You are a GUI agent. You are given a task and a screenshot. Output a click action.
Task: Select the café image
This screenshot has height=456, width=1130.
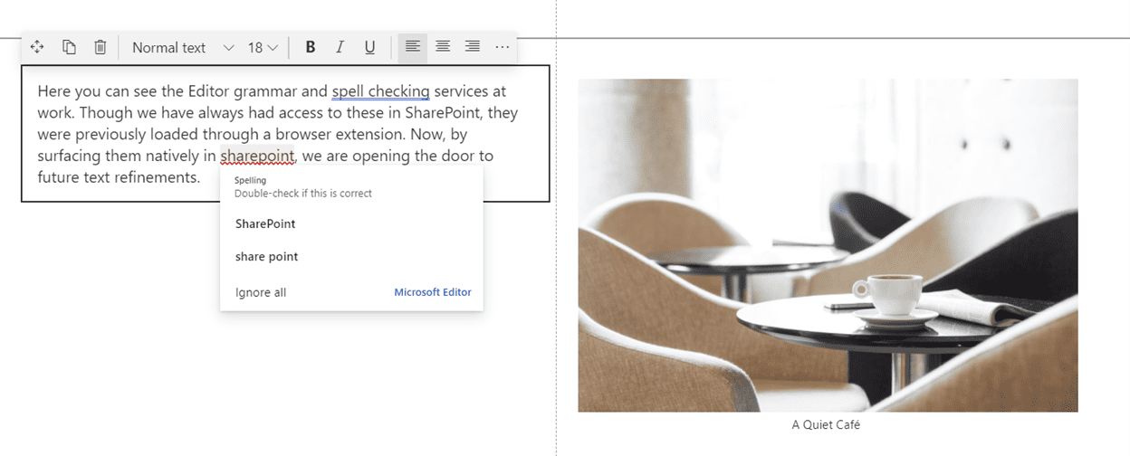(828, 245)
